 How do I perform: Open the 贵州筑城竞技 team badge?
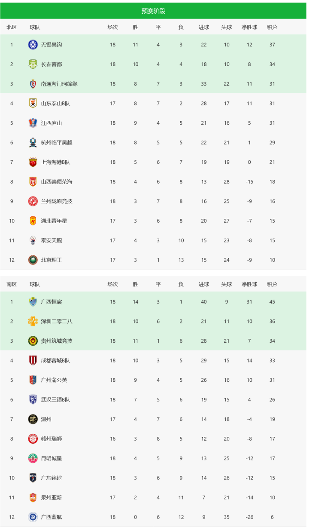point(33,341)
